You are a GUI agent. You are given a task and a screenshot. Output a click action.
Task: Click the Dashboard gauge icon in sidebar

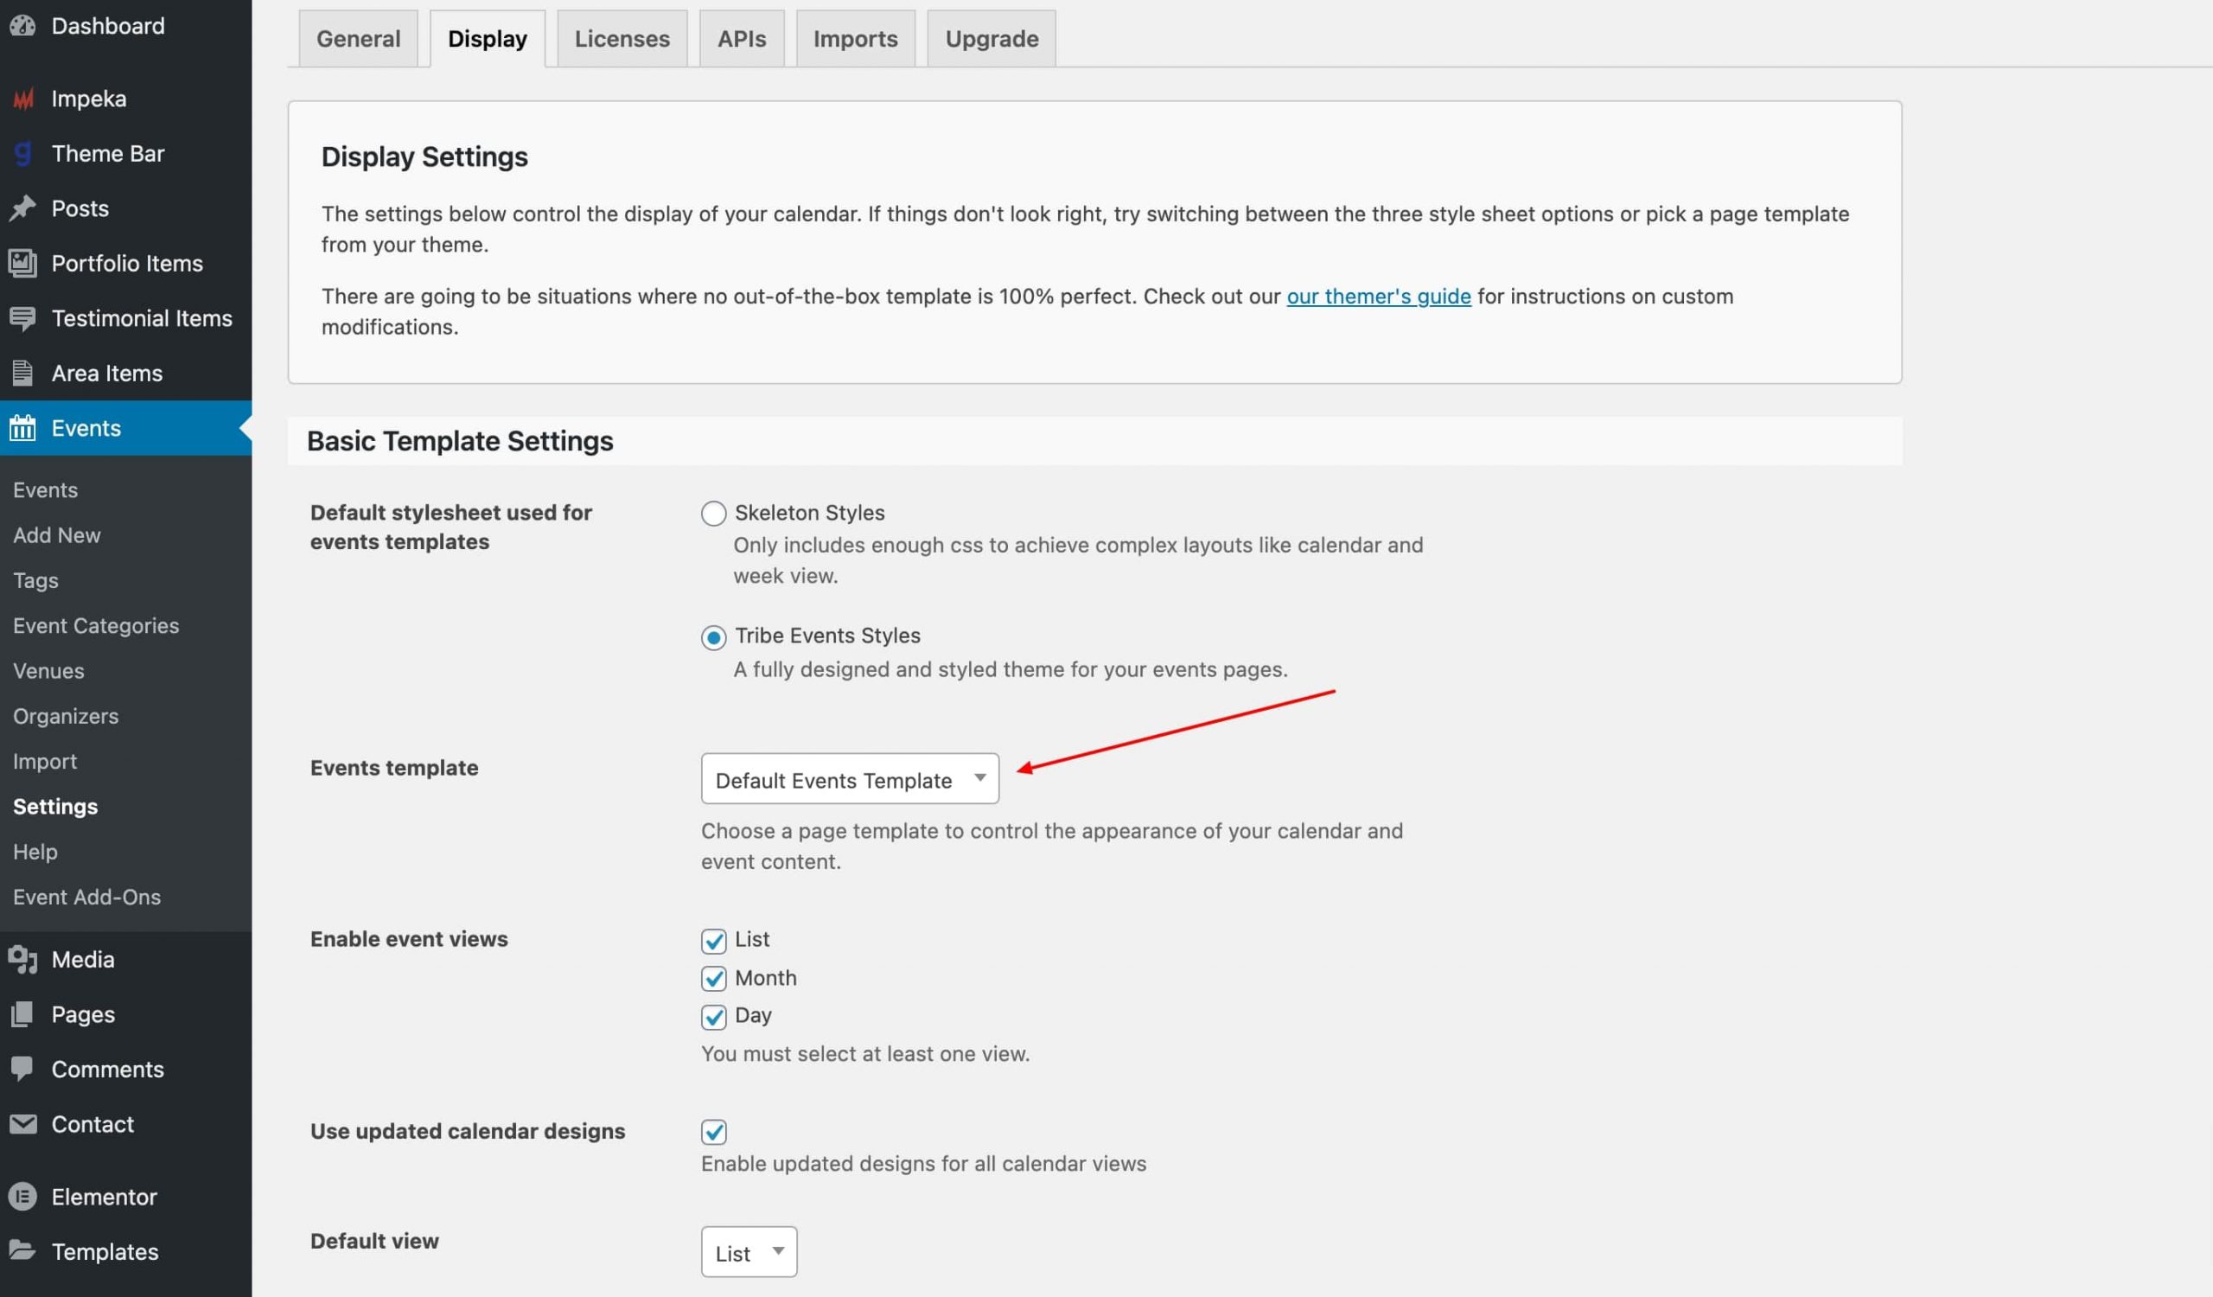click(x=22, y=25)
